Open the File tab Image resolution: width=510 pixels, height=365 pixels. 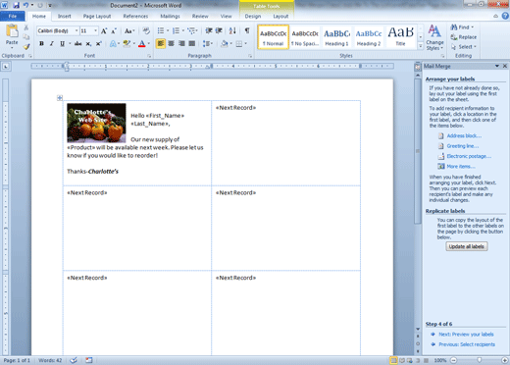point(13,16)
